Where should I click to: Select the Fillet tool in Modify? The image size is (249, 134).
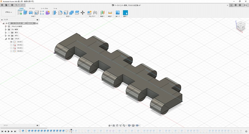pyautogui.click(x=60, y=13)
